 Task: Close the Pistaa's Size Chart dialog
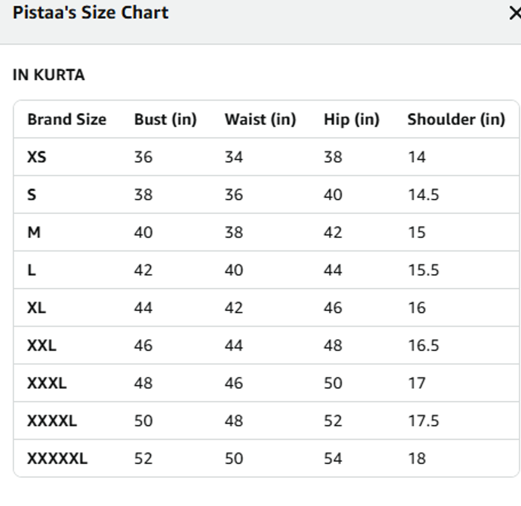tap(515, 13)
